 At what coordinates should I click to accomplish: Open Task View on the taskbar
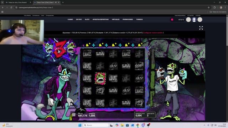click(x=112, y=125)
